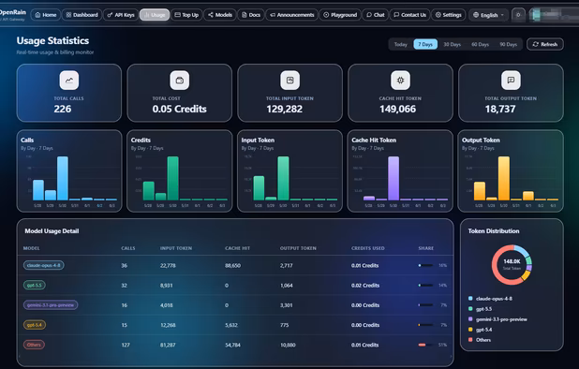
Task: Click the 81,287 input token cell
Action: coord(168,345)
